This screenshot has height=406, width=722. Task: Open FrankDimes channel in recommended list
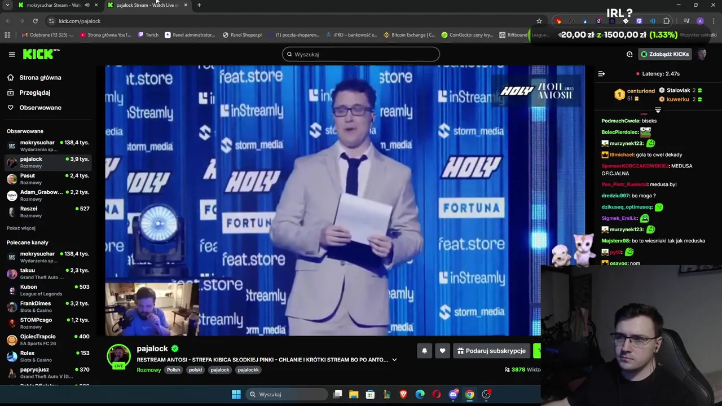point(48,306)
